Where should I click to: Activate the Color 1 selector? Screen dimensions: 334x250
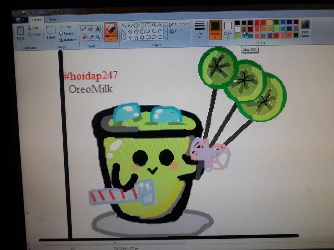215,30
